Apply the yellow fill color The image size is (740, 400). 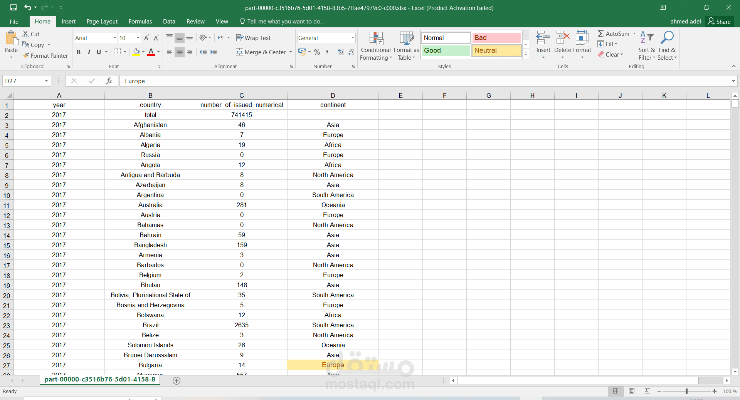pyautogui.click(x=136, y=52)
